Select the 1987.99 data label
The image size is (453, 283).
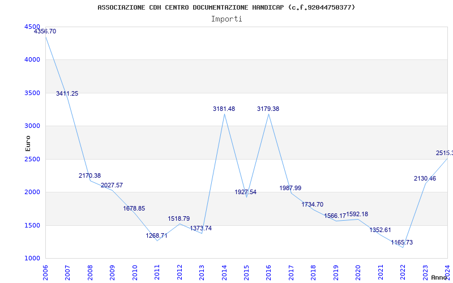(x=290, y=188)
